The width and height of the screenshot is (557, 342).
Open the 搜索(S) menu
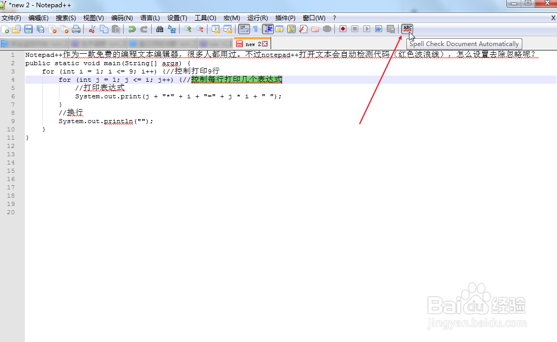coord(66,18)
